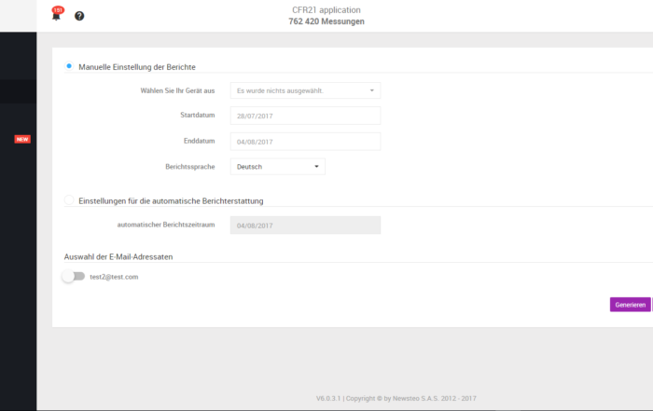Toggle the test2@test.com email switch
The height and width of the screenshot is (411, 653).
coord(74,276)
